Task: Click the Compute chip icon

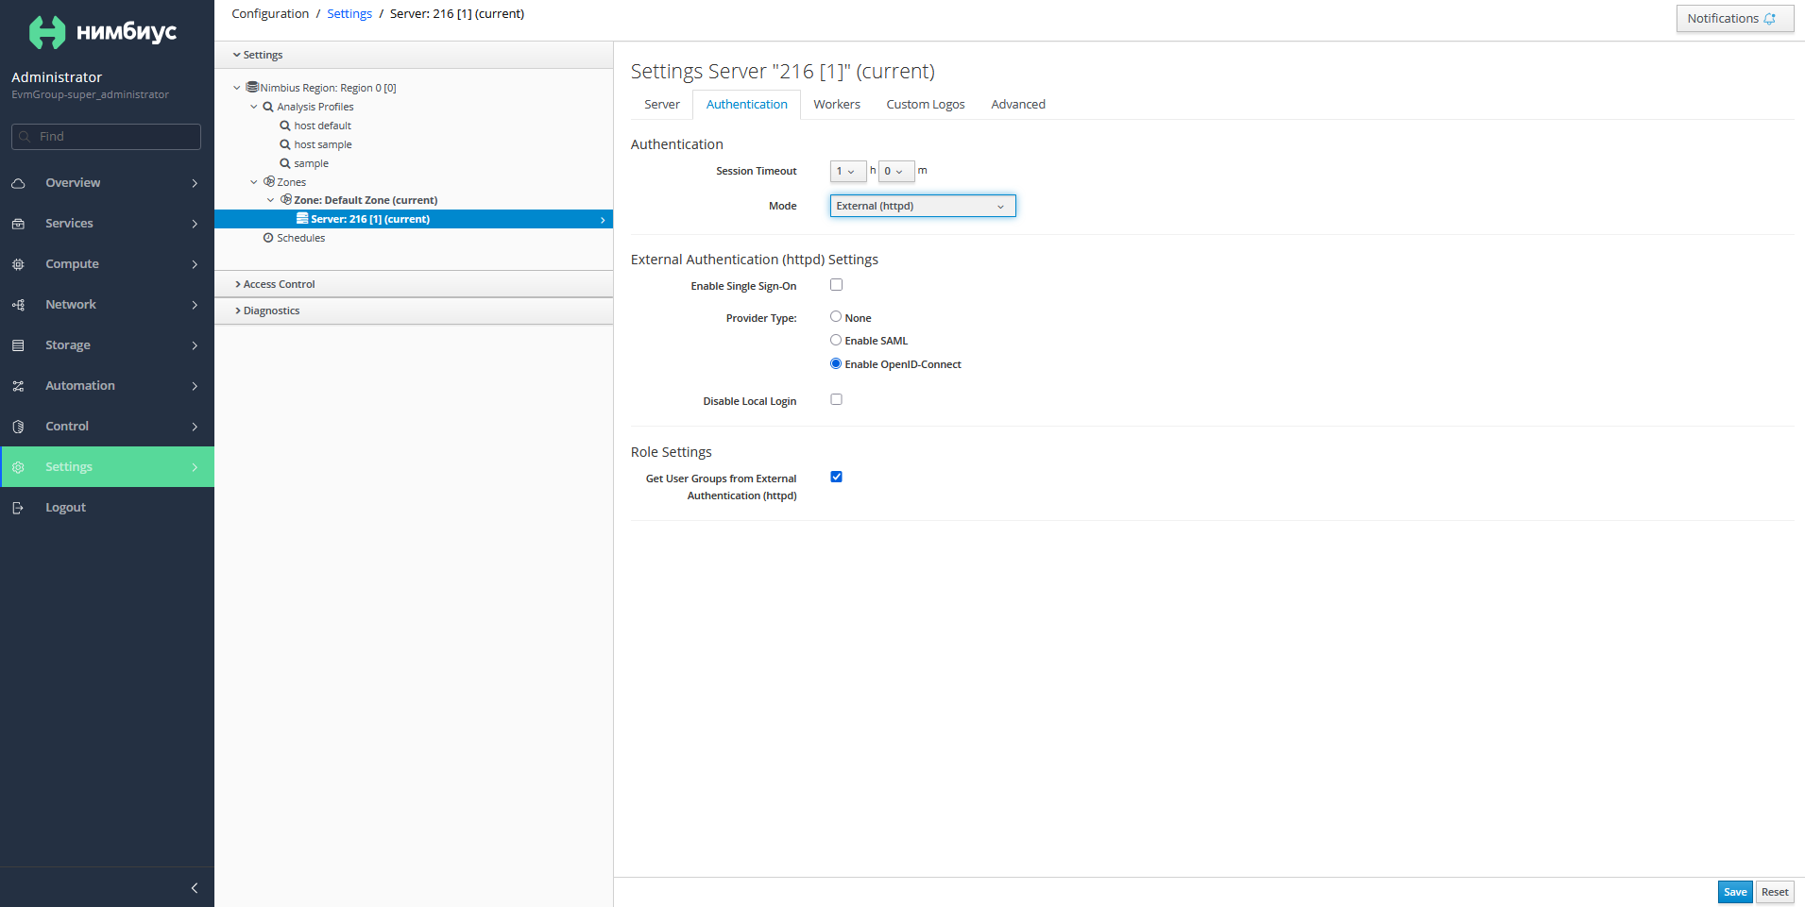Action: pos(18,264)
